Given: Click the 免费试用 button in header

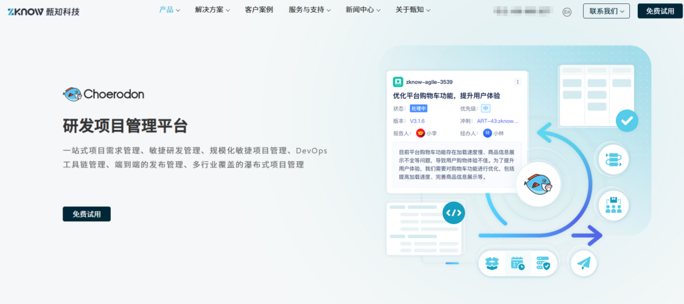Looking at the screenshot, I should (x=660, y=11).
